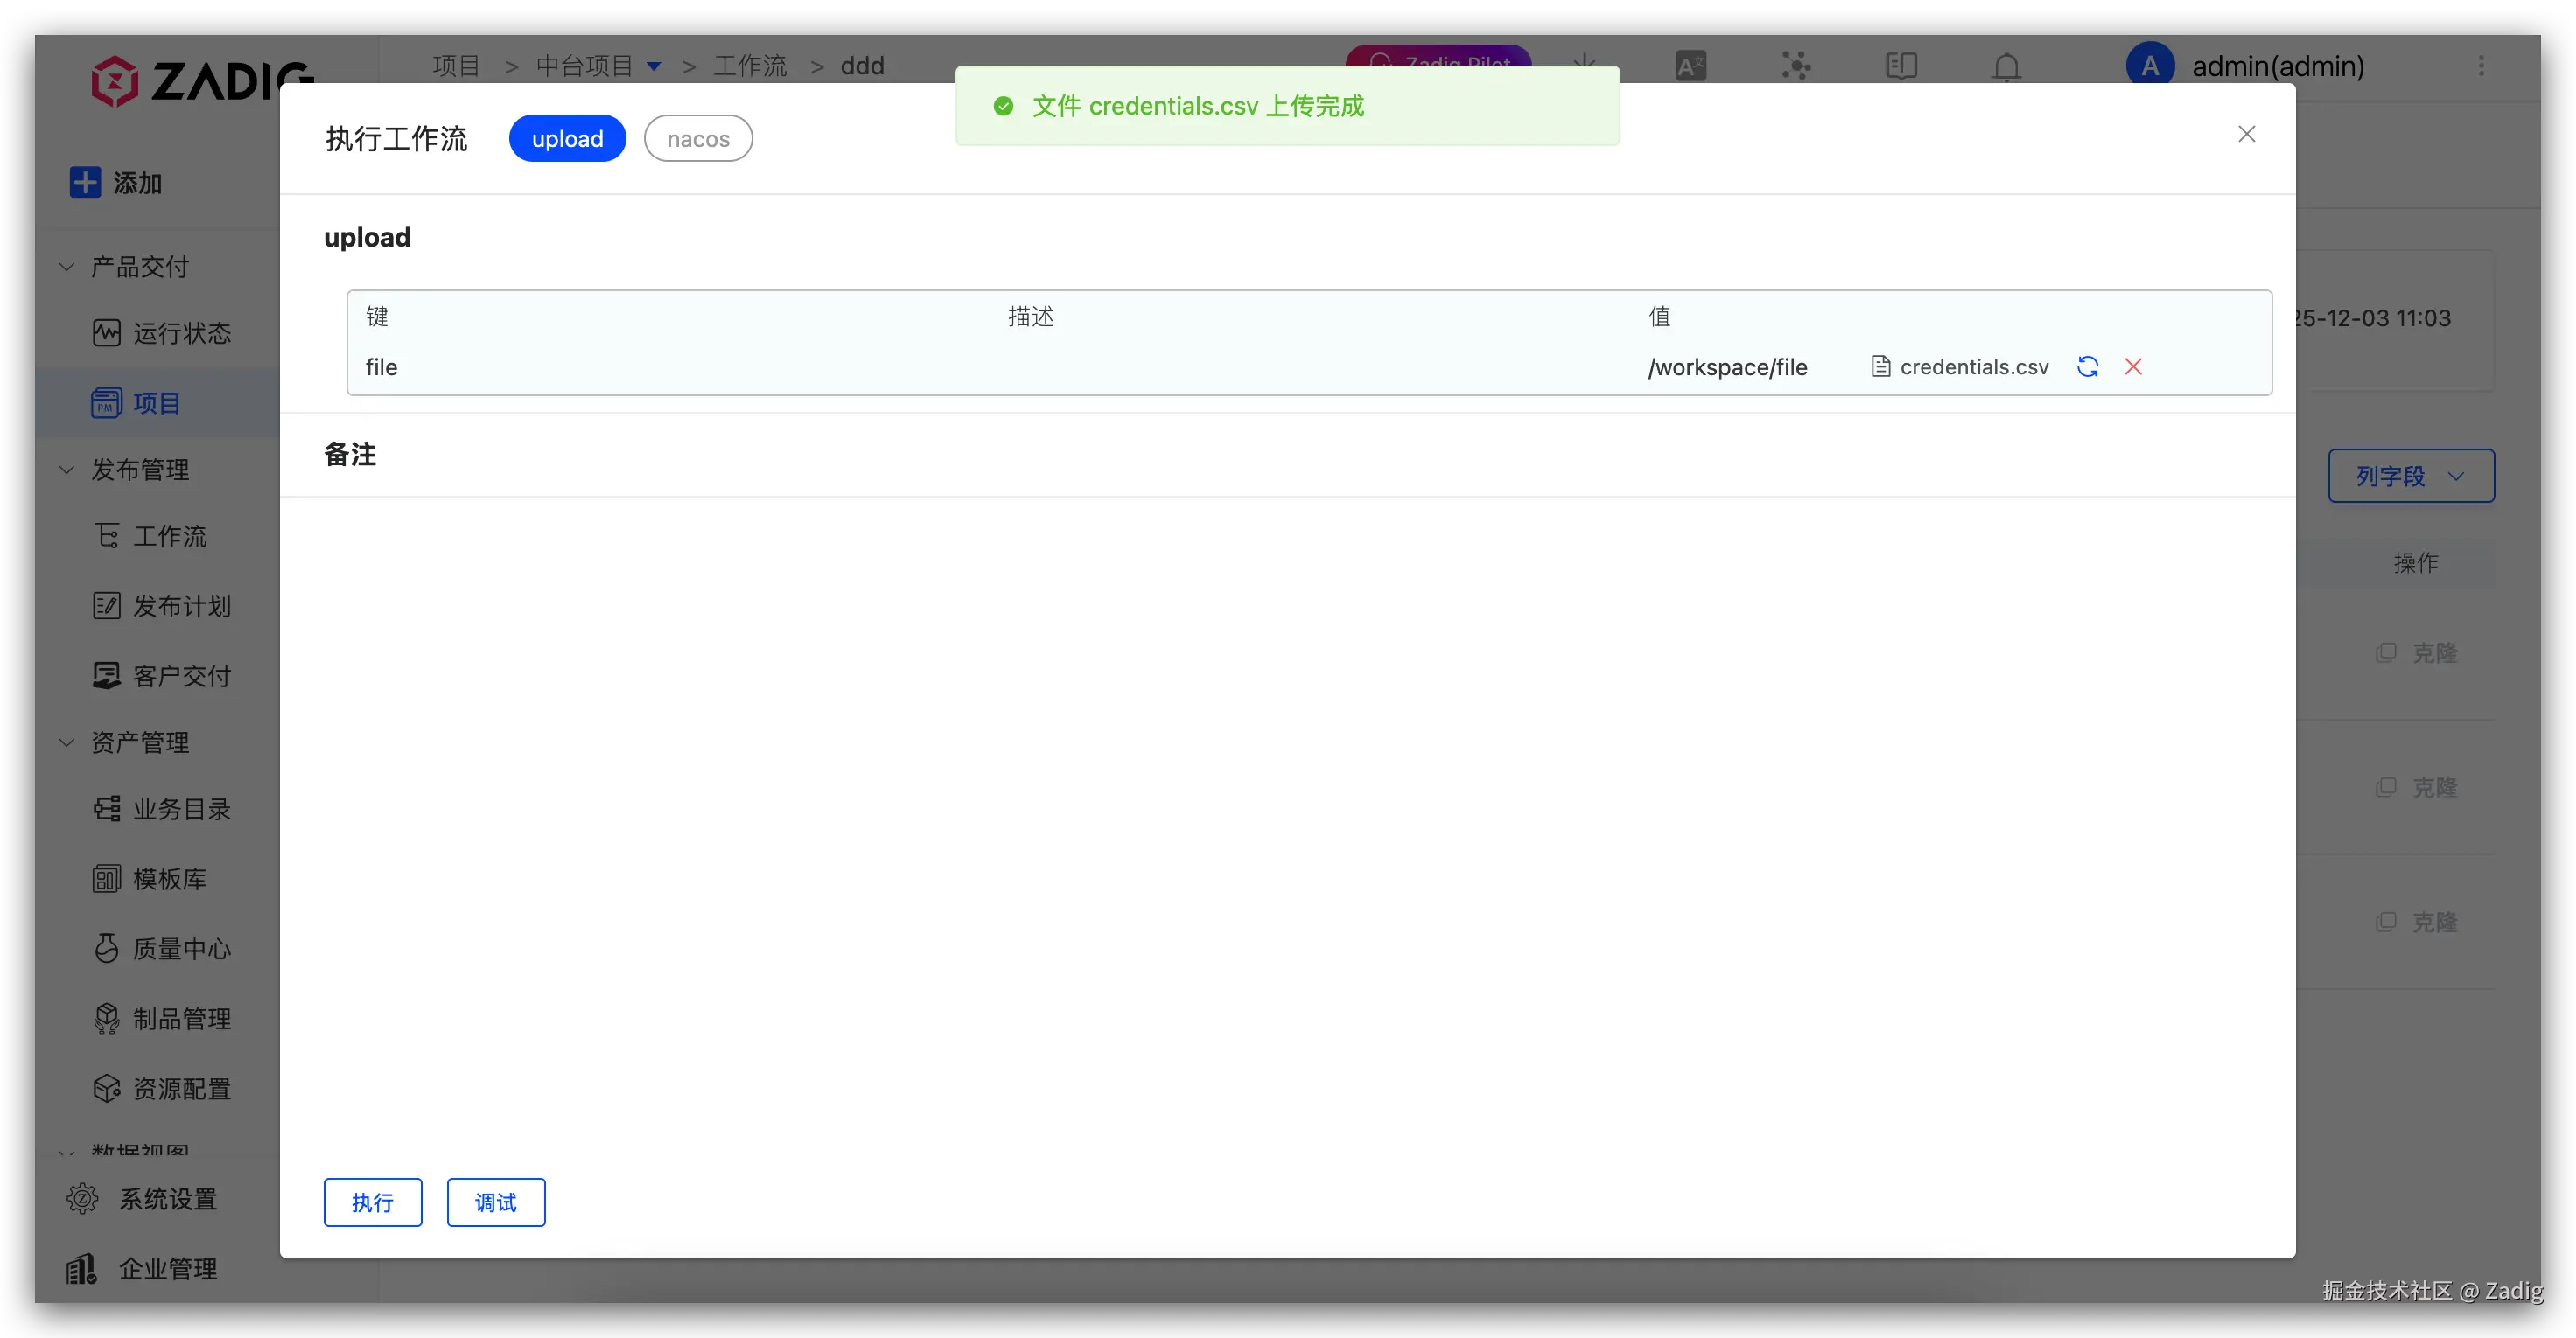This screenshot has height=1338, width=2576.
Task: Switch to the nacos stage pill
Action: tap(698, 139)
